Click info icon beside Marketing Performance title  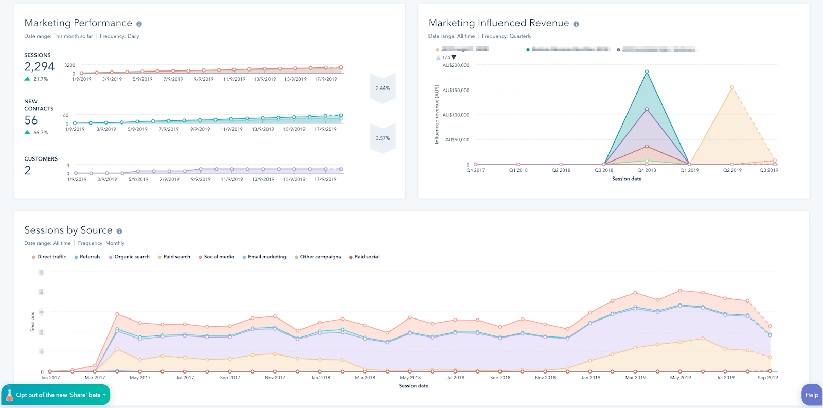pos(139,24)
